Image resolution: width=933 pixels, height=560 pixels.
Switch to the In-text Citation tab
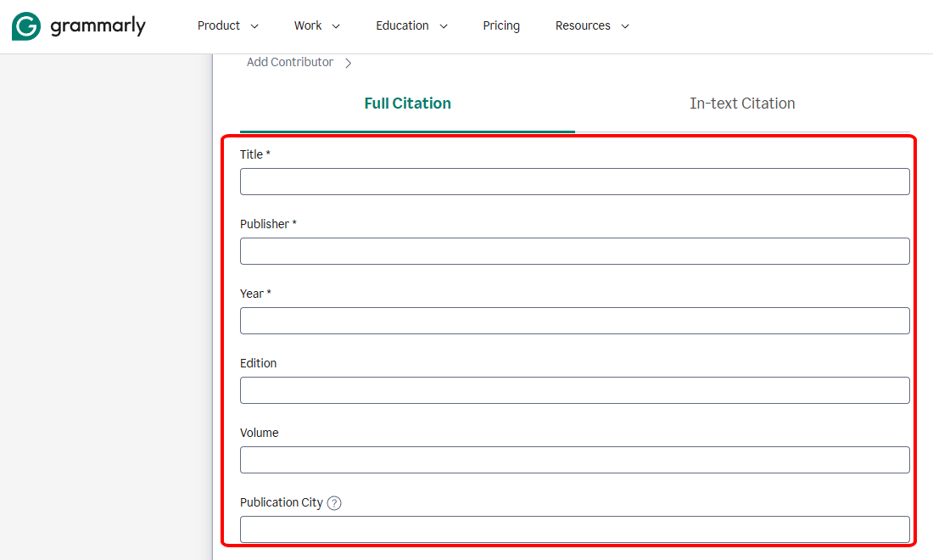point(742,104)
